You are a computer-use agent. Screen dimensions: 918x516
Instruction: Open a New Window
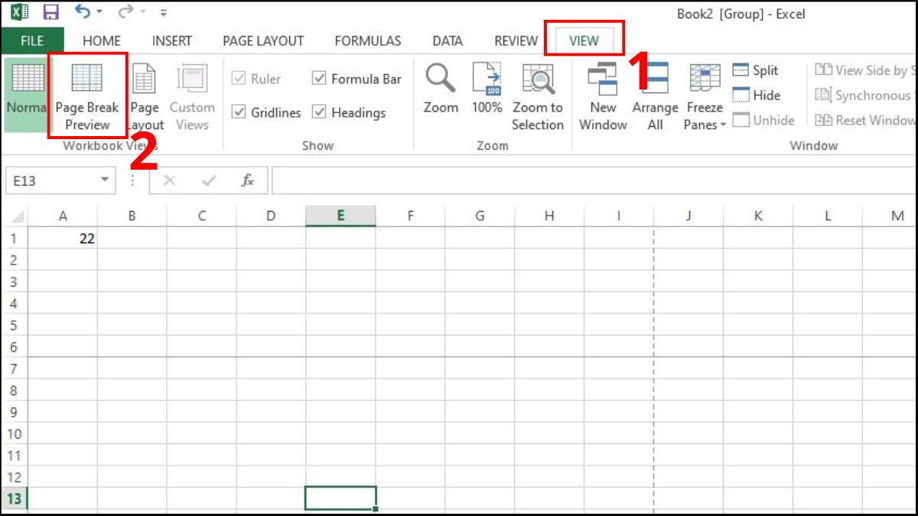pos(603,95)
